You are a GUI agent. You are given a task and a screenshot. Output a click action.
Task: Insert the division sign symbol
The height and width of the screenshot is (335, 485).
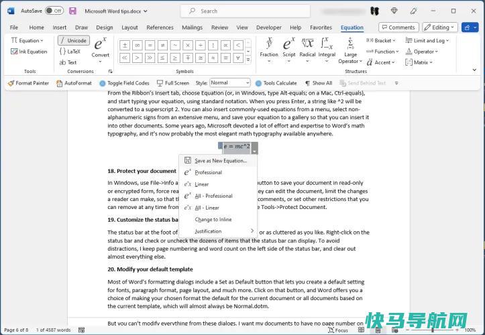201,46
